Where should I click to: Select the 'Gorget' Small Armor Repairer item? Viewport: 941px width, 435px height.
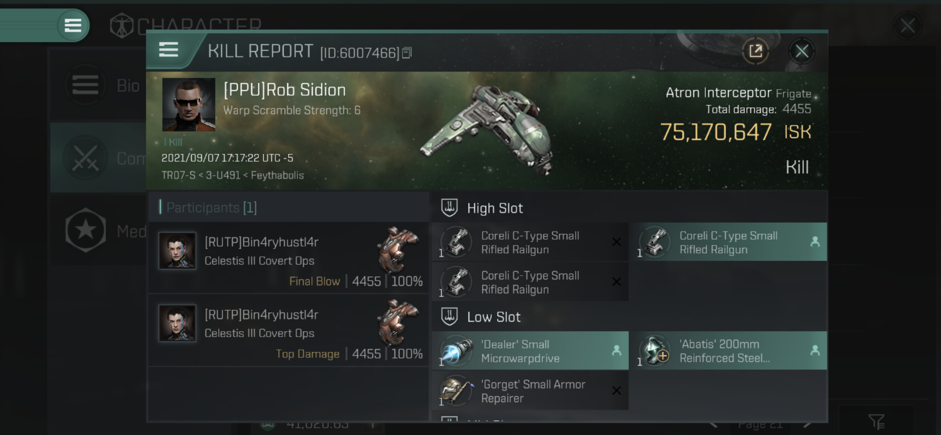[x=530, y=391]
